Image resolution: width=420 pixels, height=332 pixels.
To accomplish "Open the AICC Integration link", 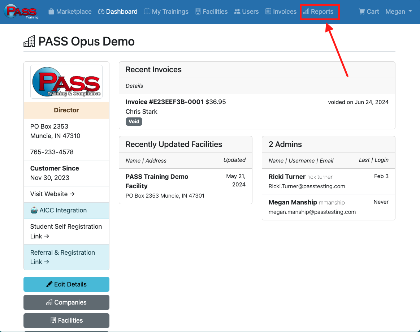I will (x=66, y=210).
